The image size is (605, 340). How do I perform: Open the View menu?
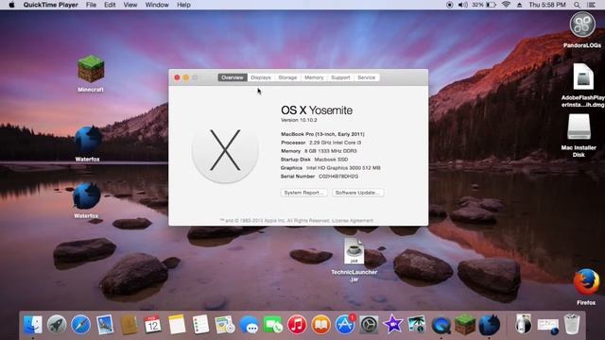coord(130,5)
